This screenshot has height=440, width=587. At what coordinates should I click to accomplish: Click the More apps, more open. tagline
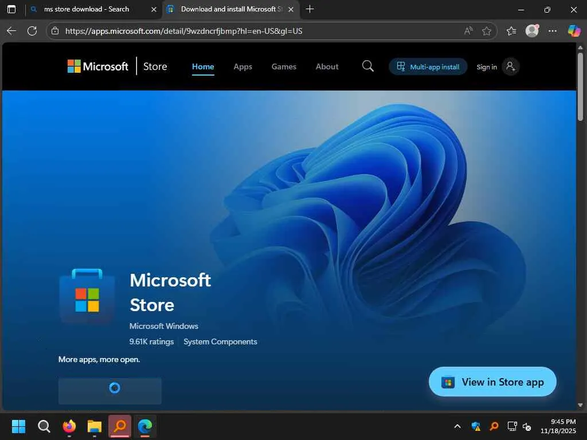point(99,359)
